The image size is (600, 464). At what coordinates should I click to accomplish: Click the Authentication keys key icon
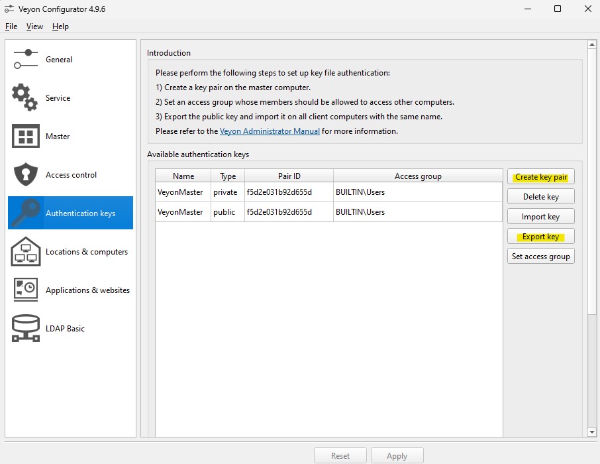tap(26, 213)
